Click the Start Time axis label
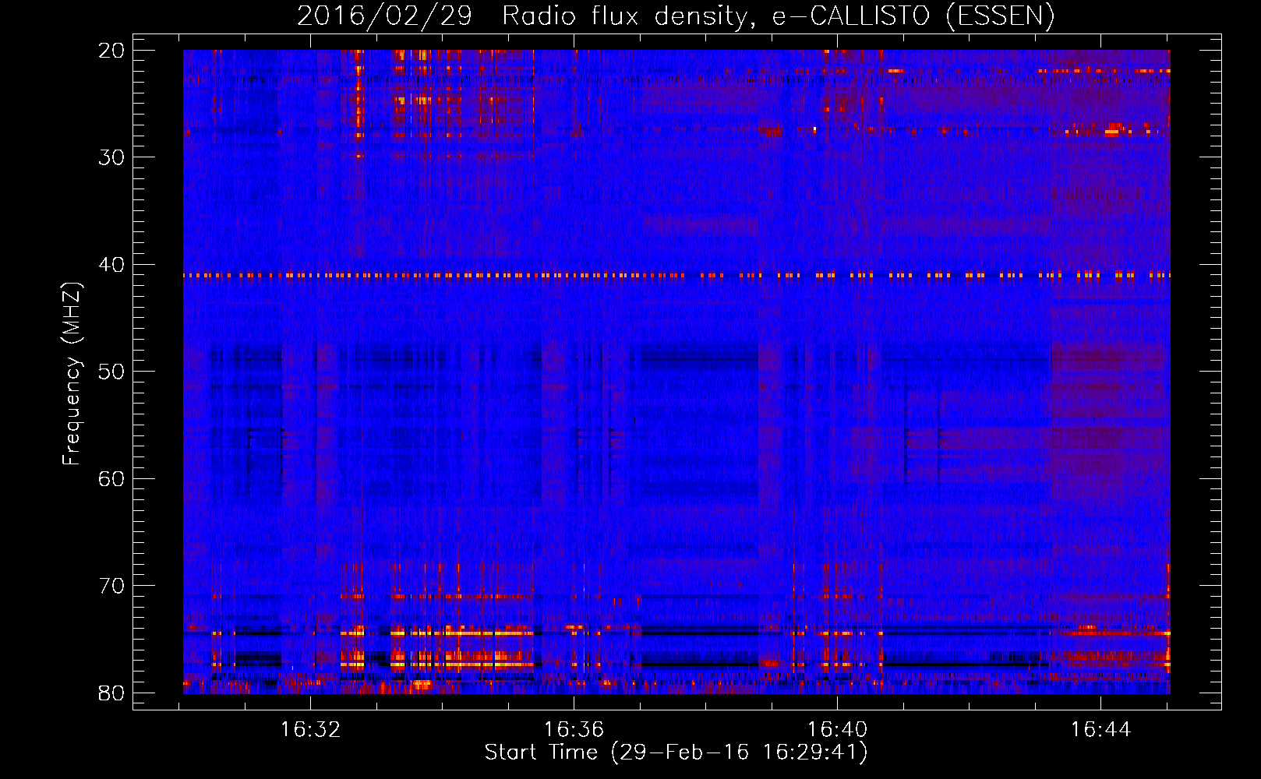 click(676, 753)
